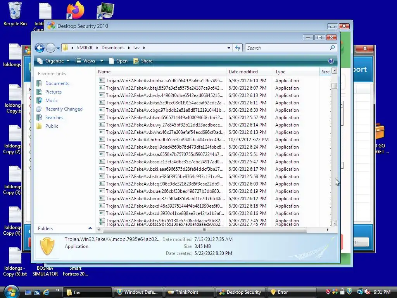Select file Trojan.Win32.FakeAv.buwy
This screenshot has height=298, width=397.
tap(164, 125)
